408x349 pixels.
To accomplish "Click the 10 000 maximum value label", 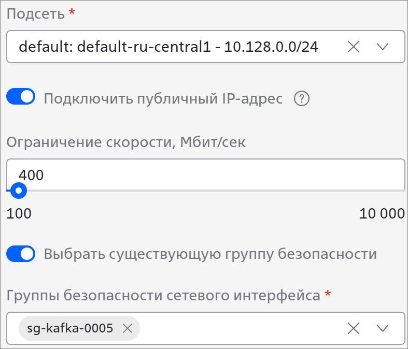I will coord(382,214).
